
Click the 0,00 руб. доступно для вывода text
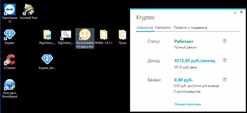tap(196, 86)
